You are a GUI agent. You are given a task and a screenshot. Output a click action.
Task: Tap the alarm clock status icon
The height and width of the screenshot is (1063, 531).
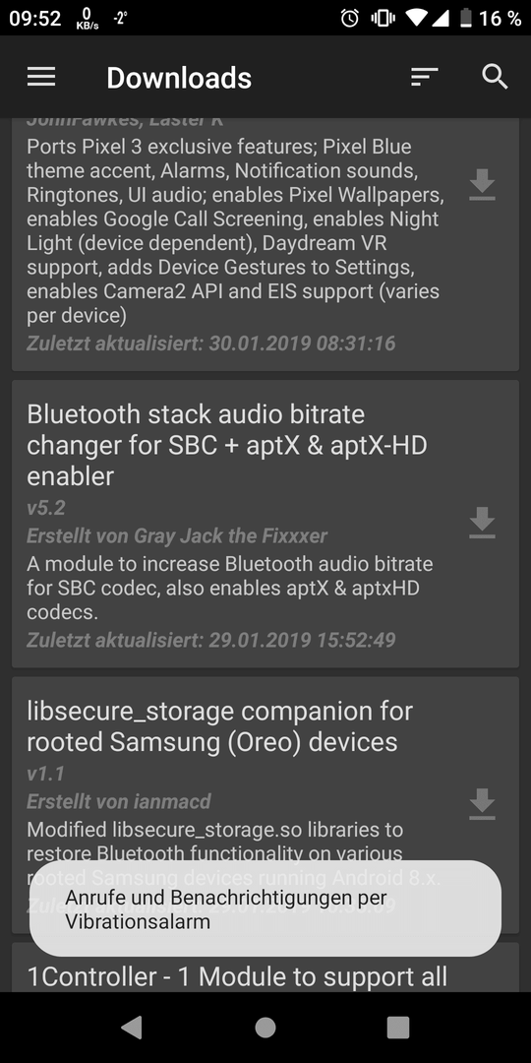[349, 19]
